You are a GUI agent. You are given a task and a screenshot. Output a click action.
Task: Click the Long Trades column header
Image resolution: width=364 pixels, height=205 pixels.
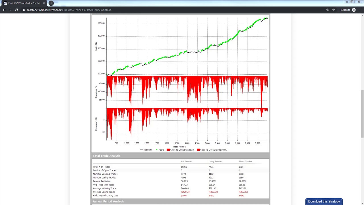(215, 161)
